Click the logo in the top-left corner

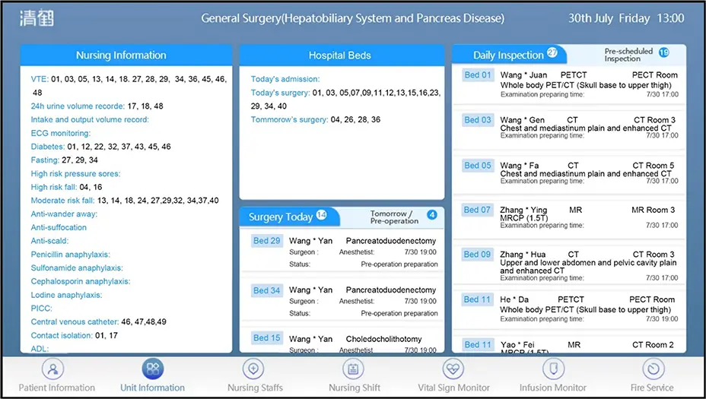coord(37,17)
